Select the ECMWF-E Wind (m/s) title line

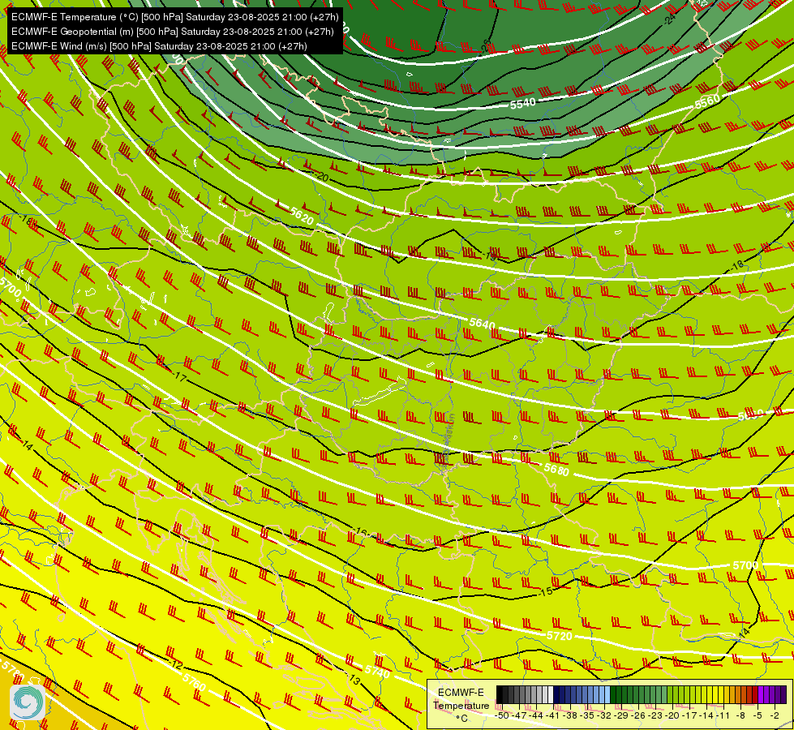[x=159, y=46]
